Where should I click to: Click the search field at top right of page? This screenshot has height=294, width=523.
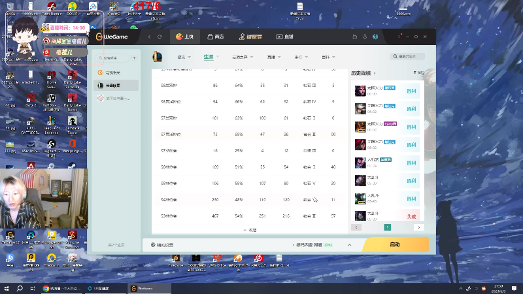click(x=407, y=56)
